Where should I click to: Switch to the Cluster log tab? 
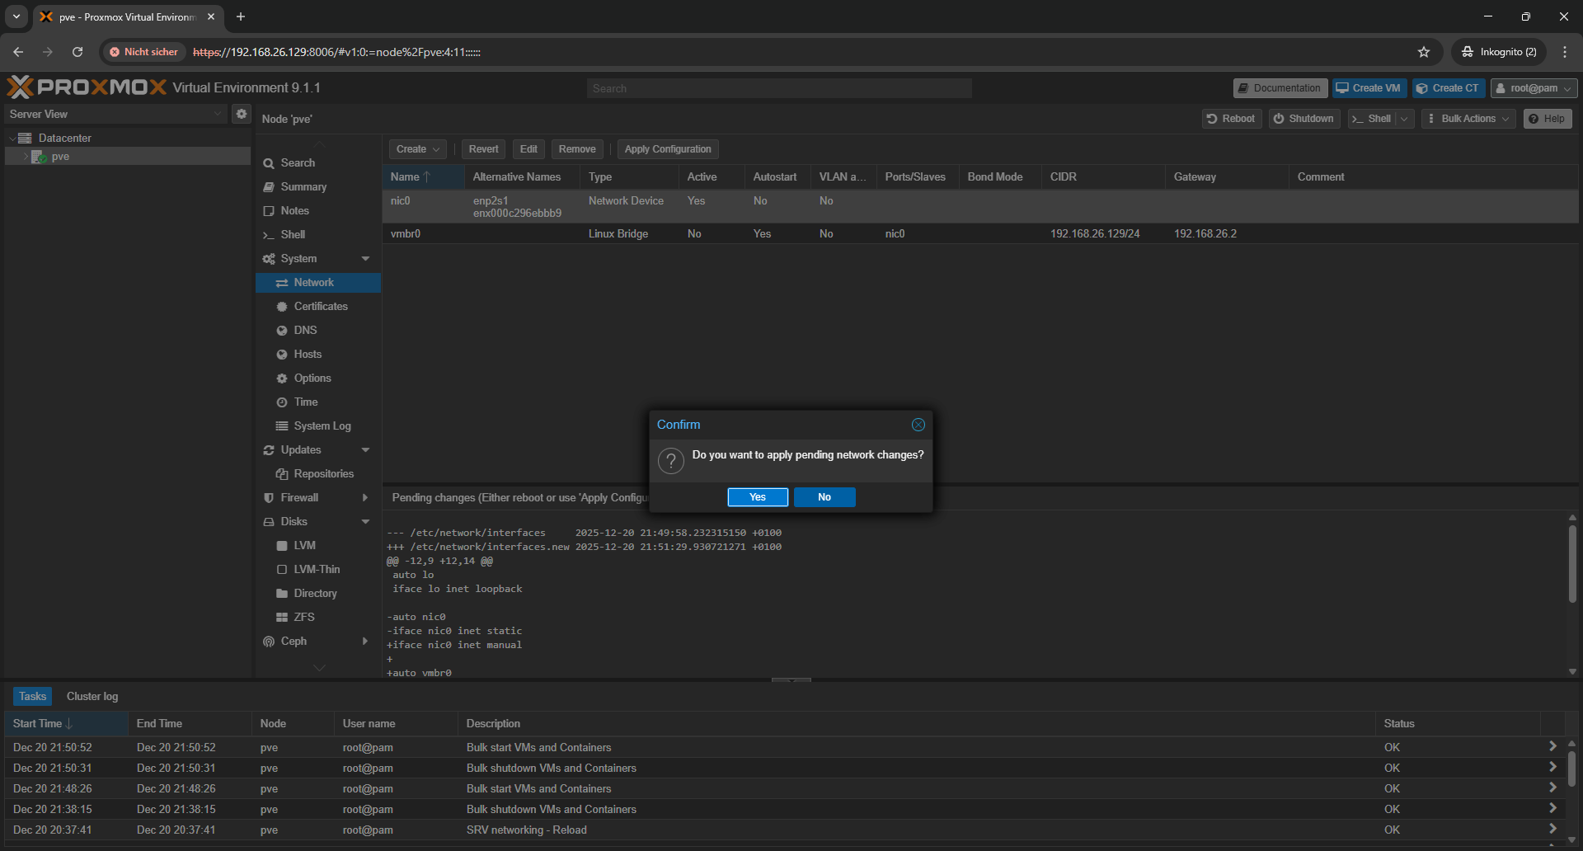click(92, 697)
